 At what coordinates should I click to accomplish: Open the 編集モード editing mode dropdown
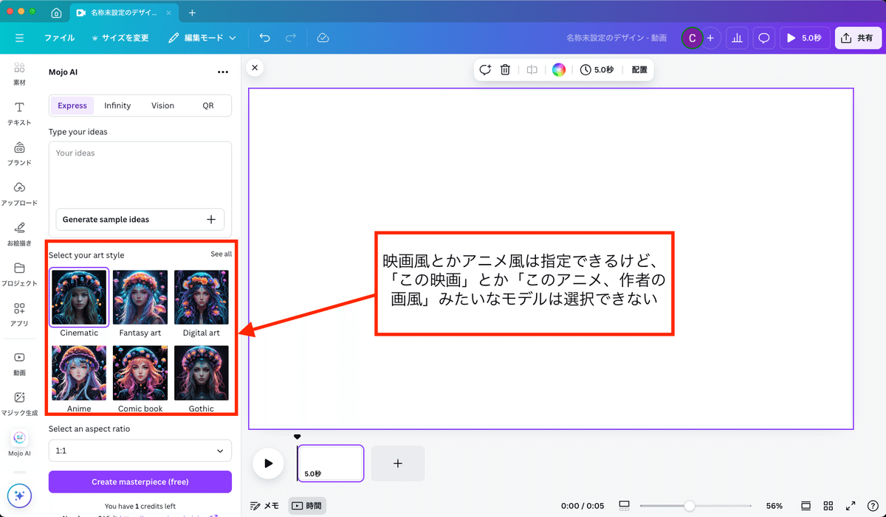(202, 38)
